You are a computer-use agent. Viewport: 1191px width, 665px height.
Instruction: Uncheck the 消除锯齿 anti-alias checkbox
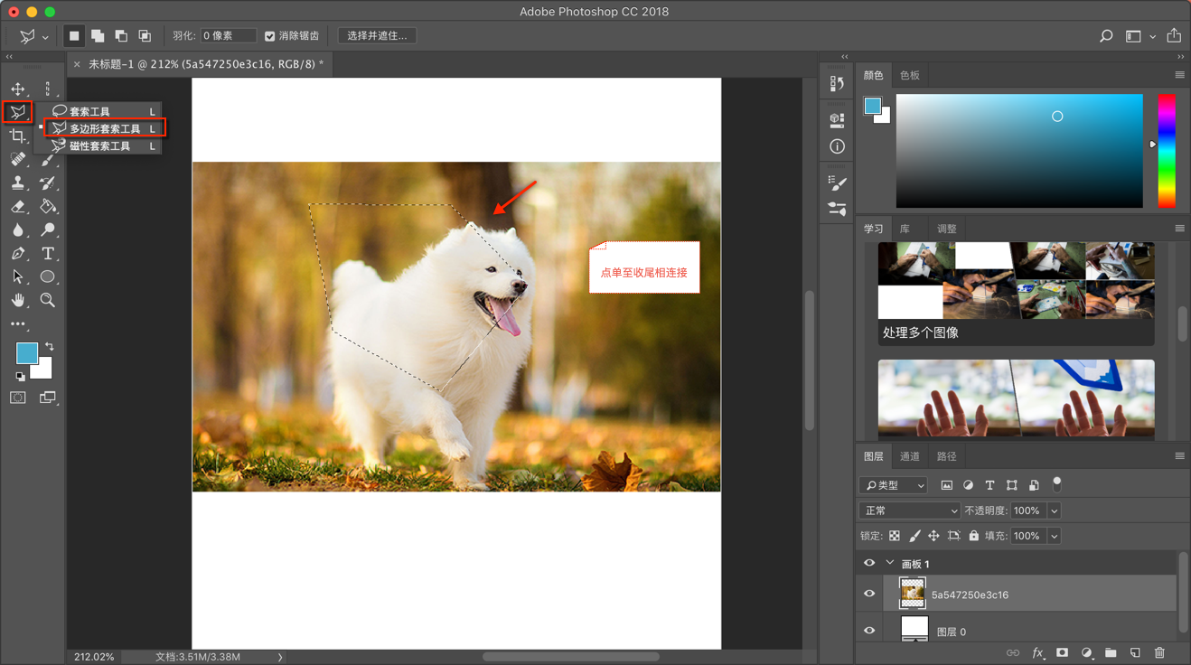pyautogui.click(x=269, y=36)
